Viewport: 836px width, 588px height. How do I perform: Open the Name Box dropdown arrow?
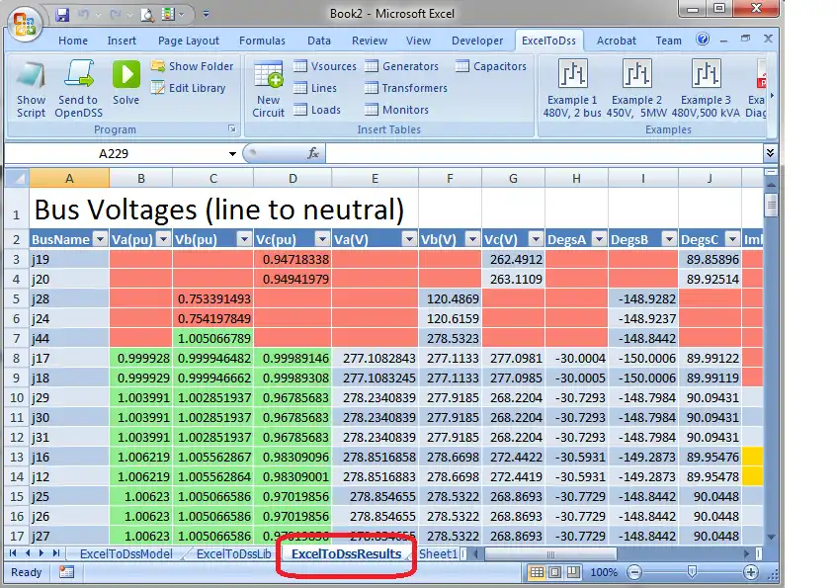pos(232,154)
